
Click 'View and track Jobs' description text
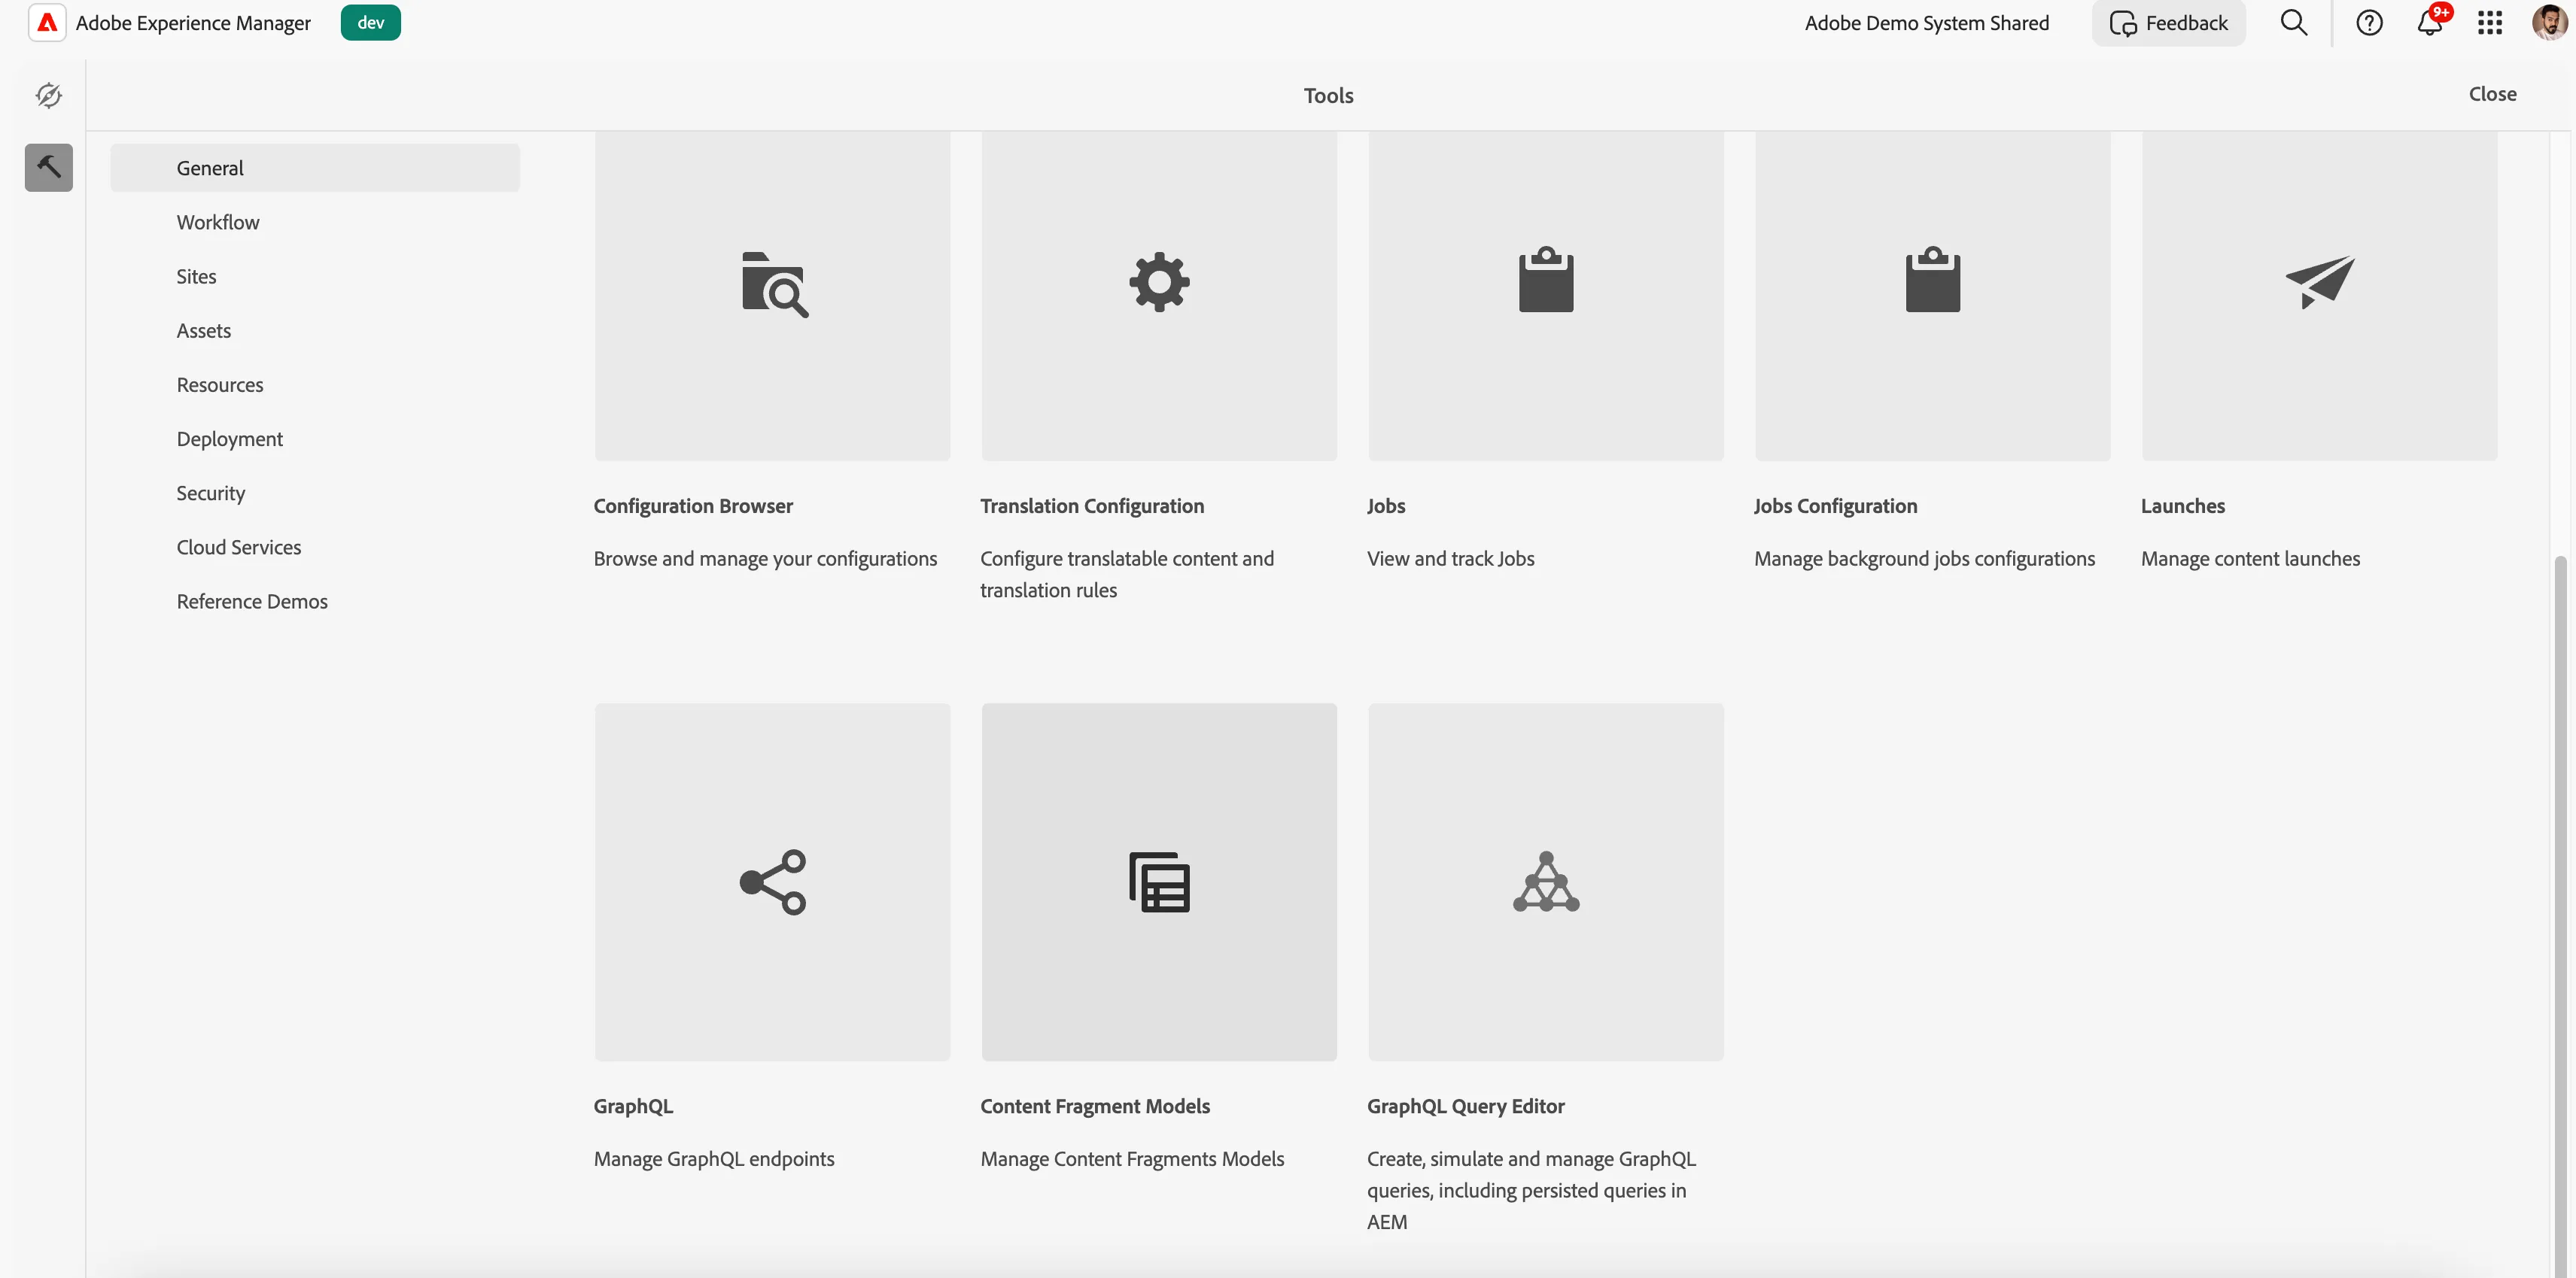(x=1450, y=559)
